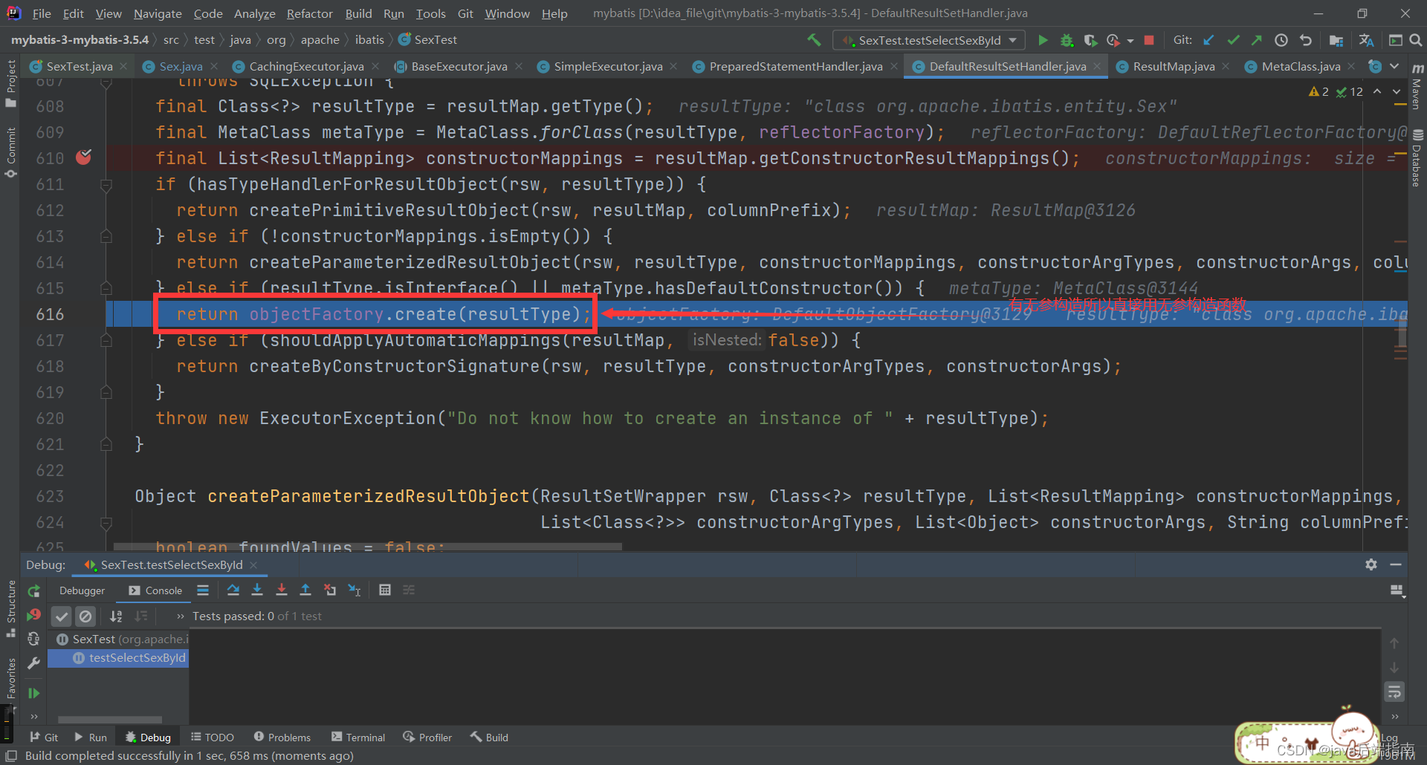Screen dimensions: 1427x765
Task: Open Evaluate Expression calculator icon
Action: point(385,590)
